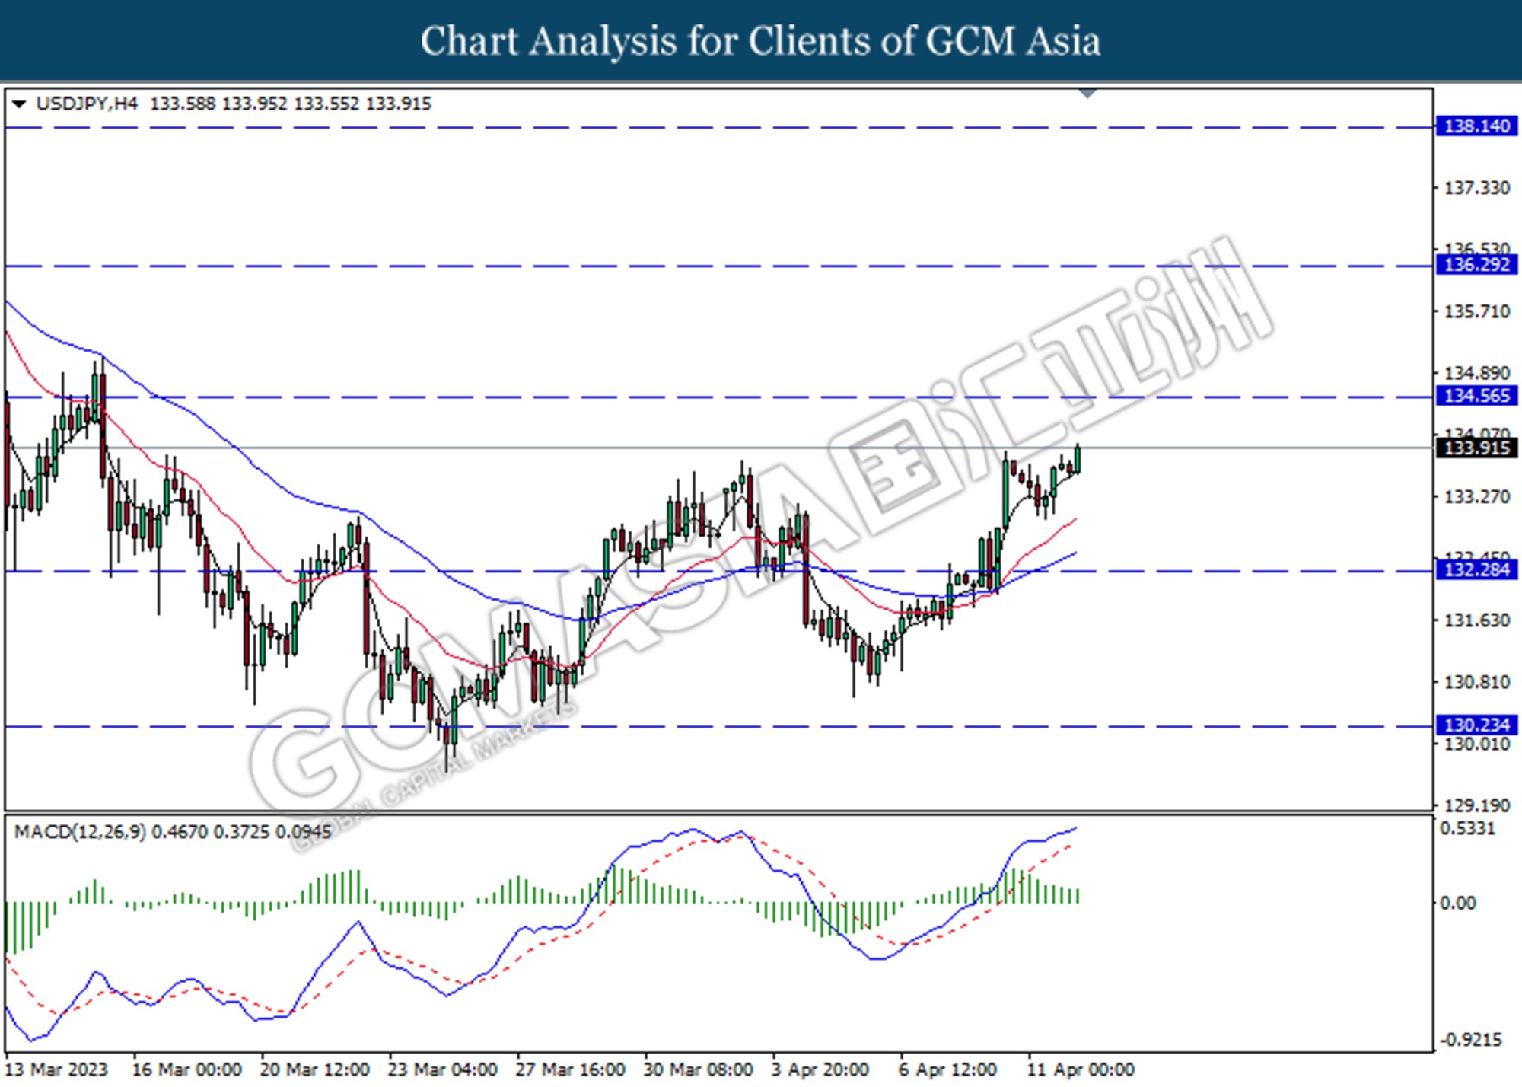Click the Chart Analysis for Clients header title
Viewport: 1522px width, 1087px height.
(761, 41)
